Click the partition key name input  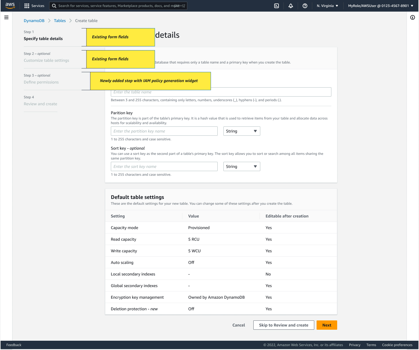click(164, 131)
